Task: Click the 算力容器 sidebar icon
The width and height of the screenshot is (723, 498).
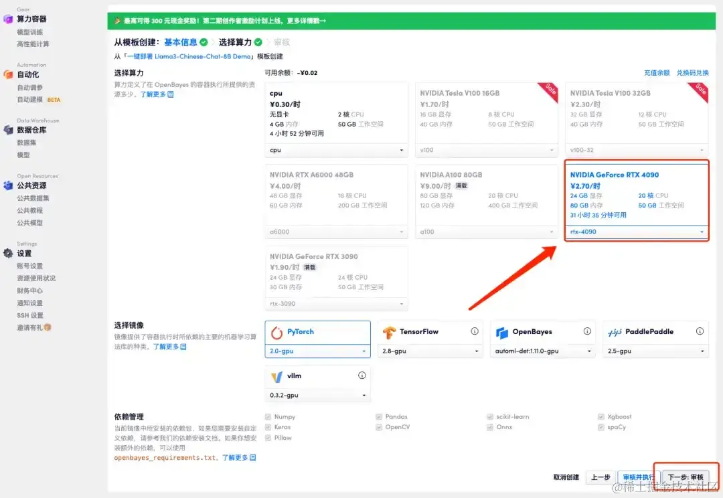Action: point(8,19)
